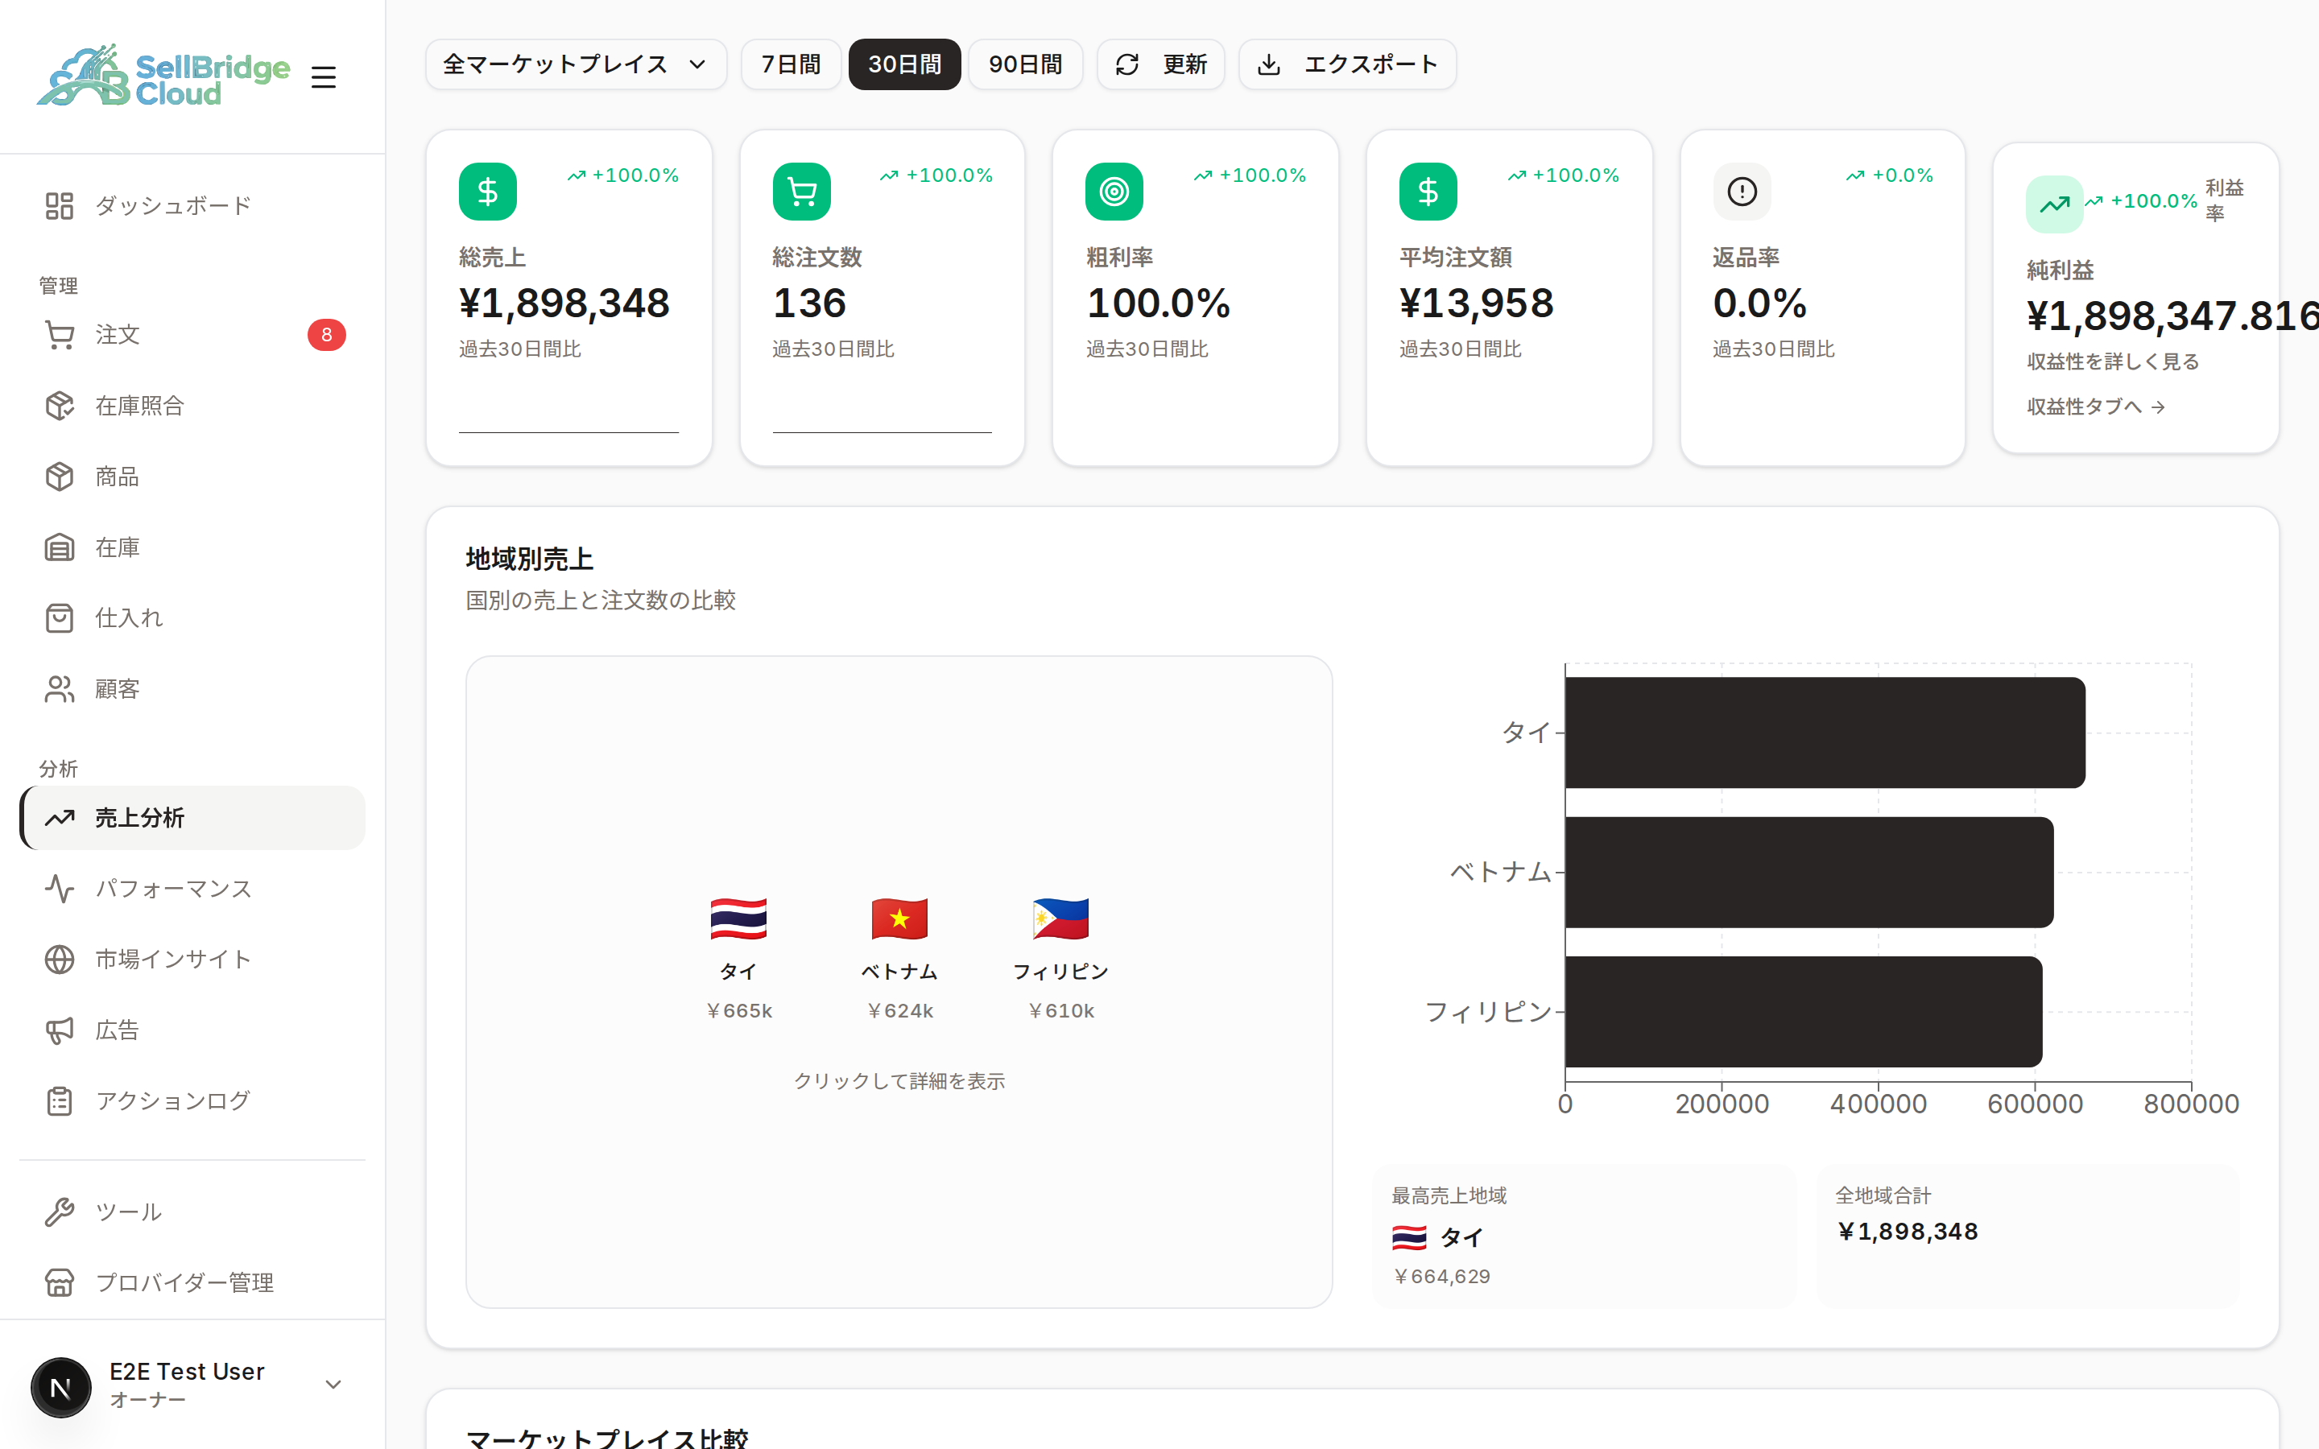The image size is (2319, 1449).
Task: Select the 30日間 period option
Action: (x=904, y=64)
